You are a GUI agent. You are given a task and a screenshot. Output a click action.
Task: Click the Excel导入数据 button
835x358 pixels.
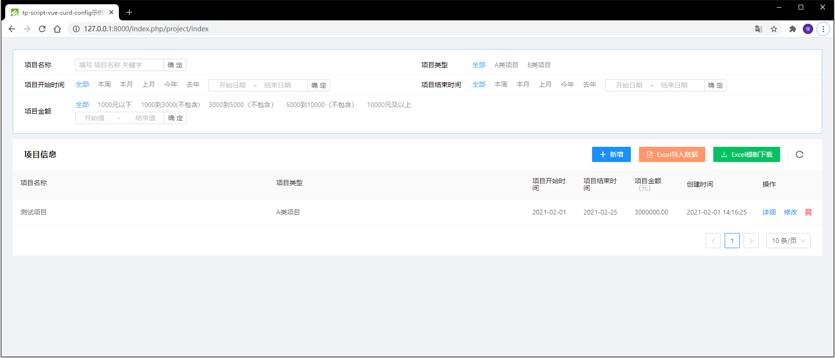(672, 154)
